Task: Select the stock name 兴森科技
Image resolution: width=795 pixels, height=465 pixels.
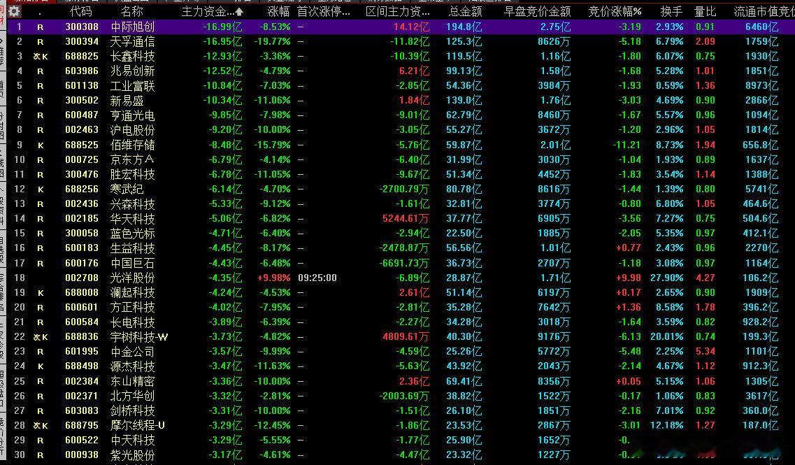Action: [x=132, y=204]
